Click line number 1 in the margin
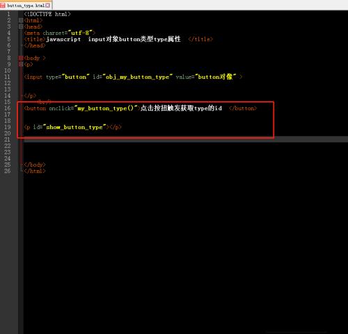This screenshot has height=334, width=348. pyautogui.click(x=8, y=14)
